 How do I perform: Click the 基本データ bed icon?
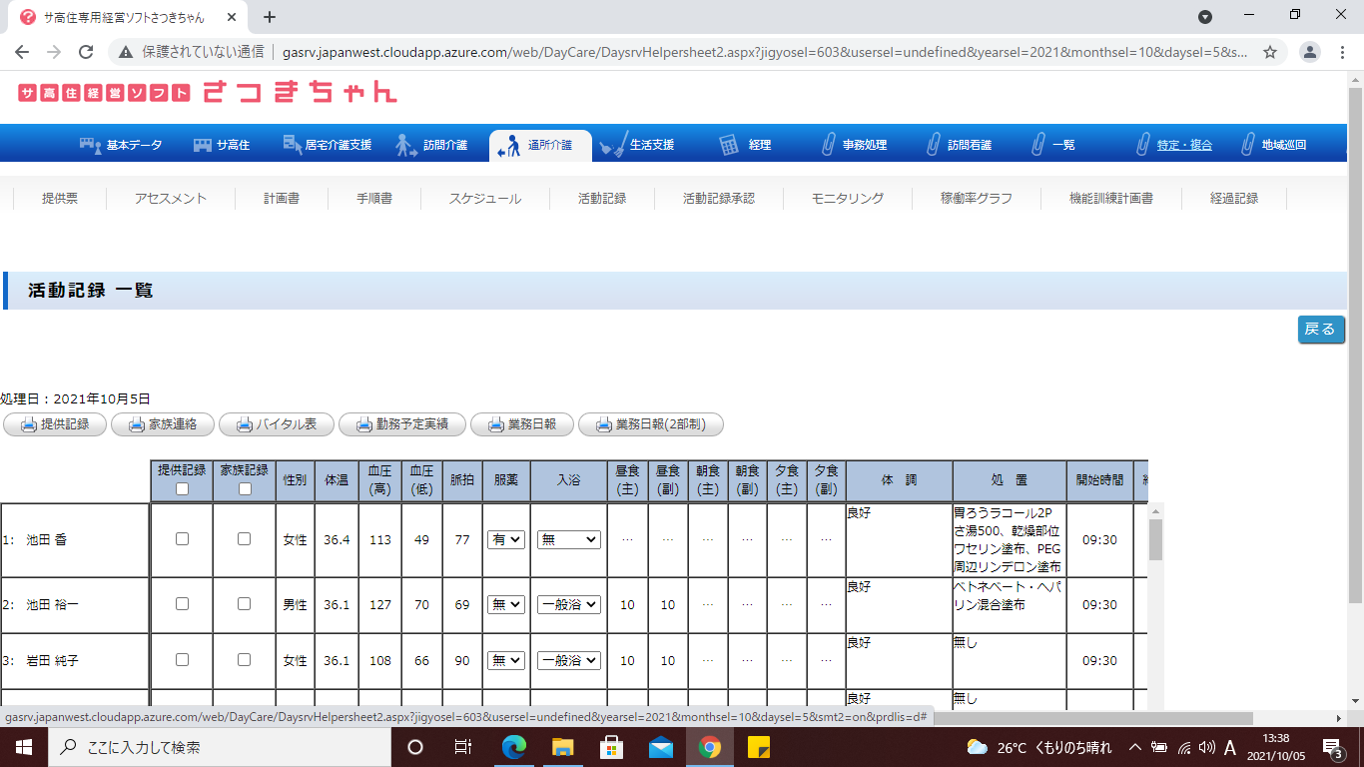(x=91, y=145)
